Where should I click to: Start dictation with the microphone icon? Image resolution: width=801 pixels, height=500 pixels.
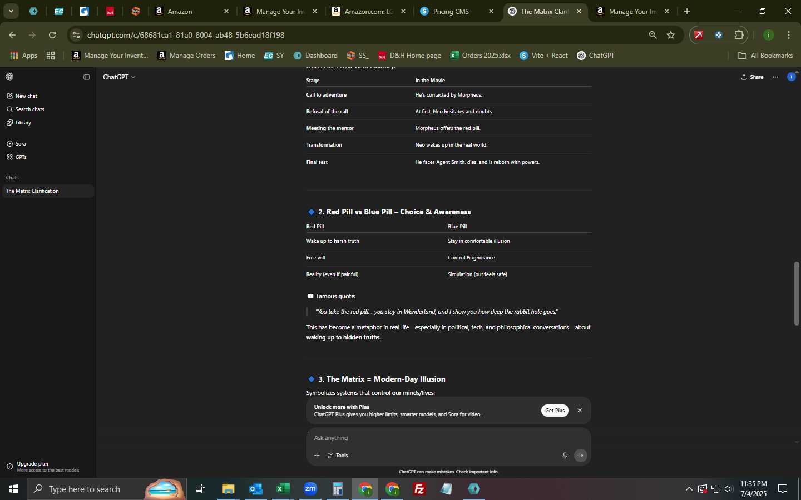pos(565,456)
